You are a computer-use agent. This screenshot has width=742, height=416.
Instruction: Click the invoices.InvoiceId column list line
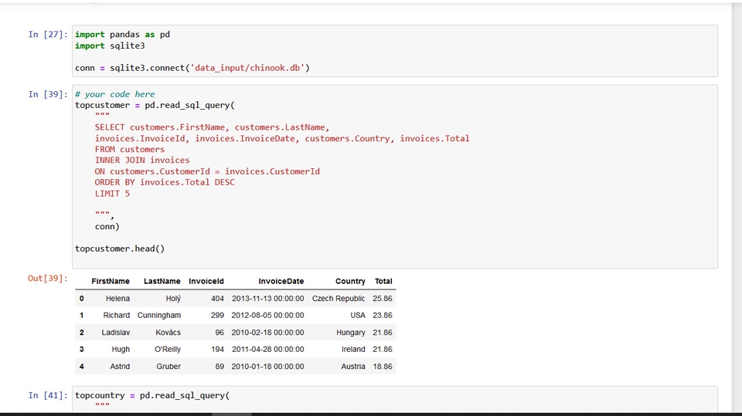[x=282, y=138]
